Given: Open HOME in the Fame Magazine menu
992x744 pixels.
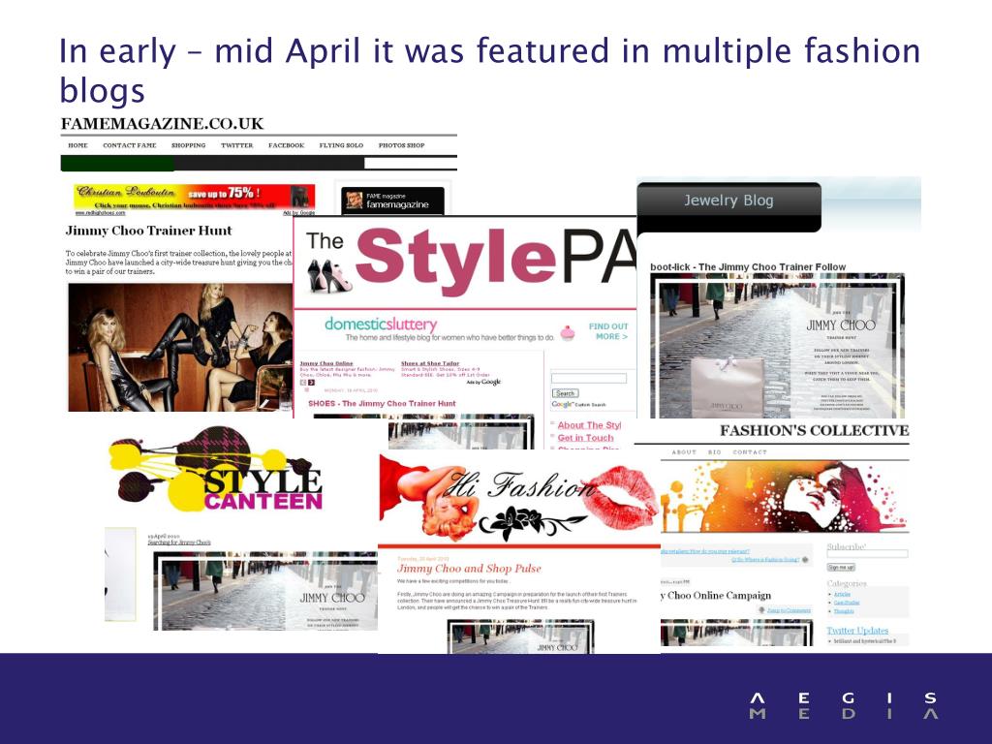Looking at the screenshot, I should (77, 145).
